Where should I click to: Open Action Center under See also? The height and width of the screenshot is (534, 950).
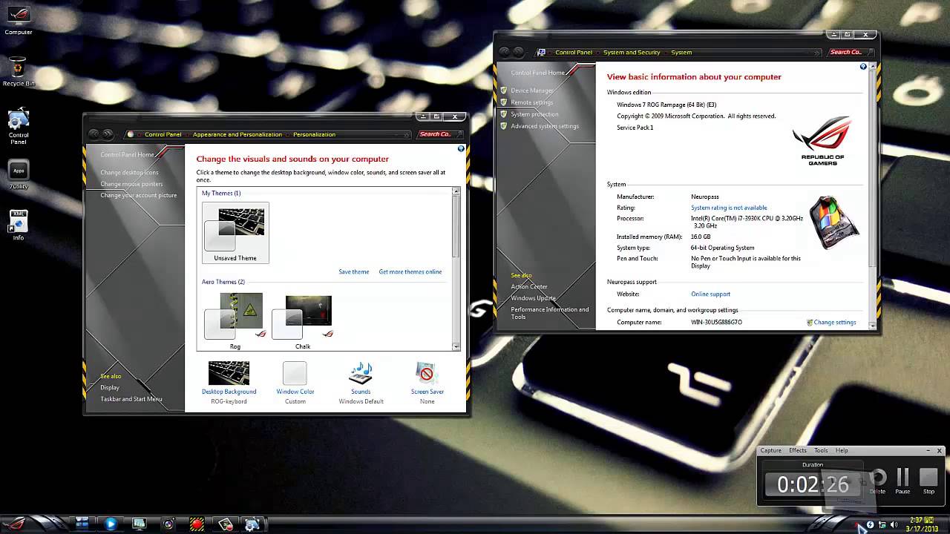pos(529,286)
